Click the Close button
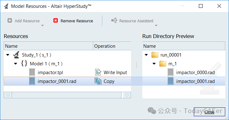 tap(210, 112)
